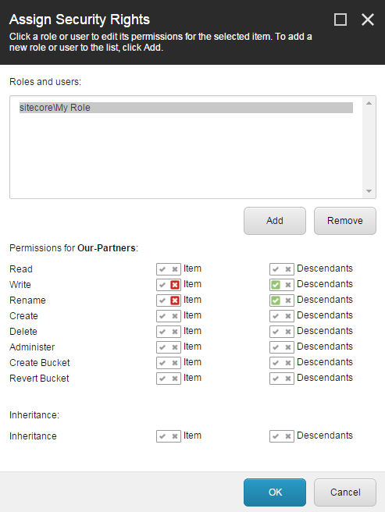Image resolution: width=385 pixels, height=512 pixels.
Task: Allow Create Bucket permission for descendants
Action: (x=276, y=363)
